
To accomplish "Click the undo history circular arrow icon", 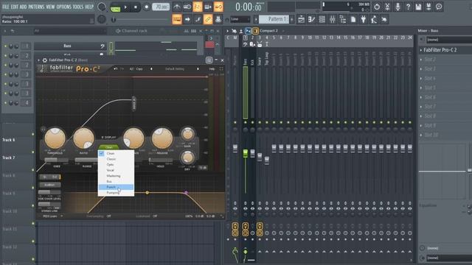I will tap(377, 7).
